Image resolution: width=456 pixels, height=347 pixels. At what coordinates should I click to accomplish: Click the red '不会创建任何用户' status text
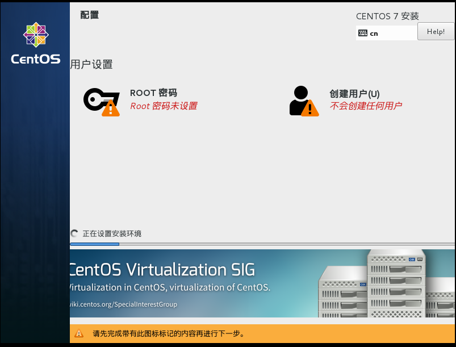(366, 106)
